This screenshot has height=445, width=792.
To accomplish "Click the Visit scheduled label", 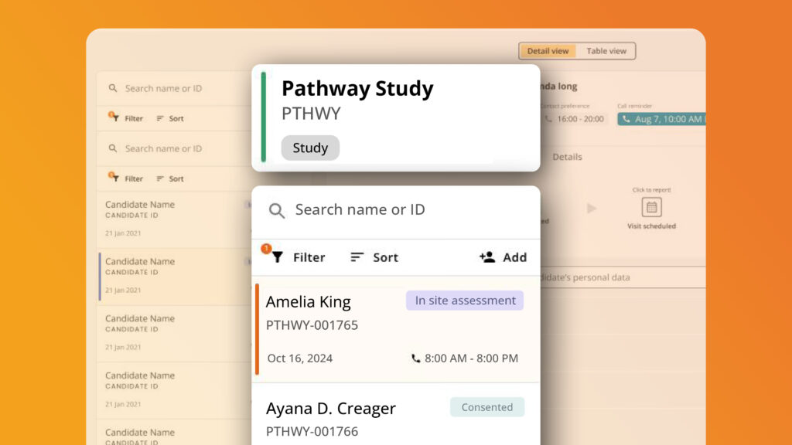I will click(651, 226).
